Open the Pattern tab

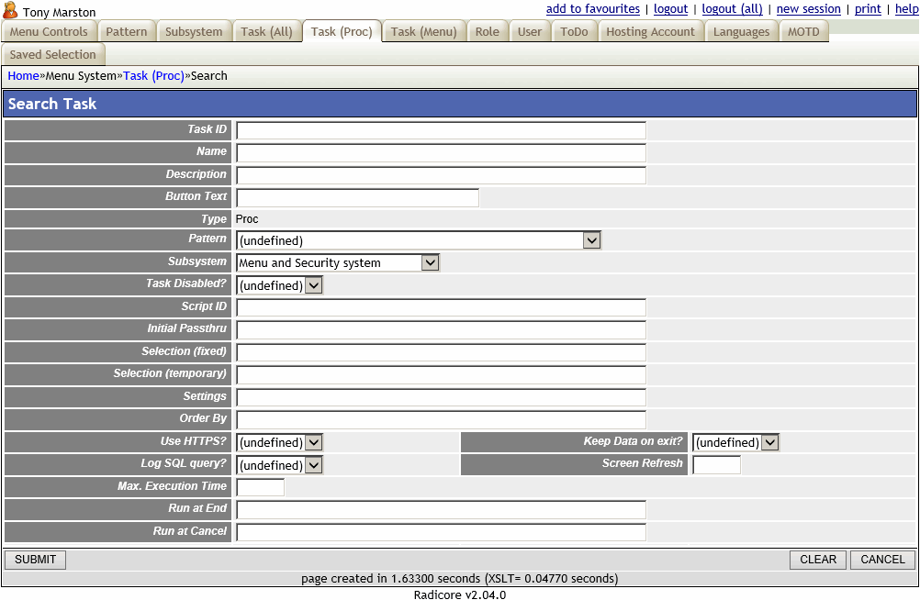[x=127, y=30]
